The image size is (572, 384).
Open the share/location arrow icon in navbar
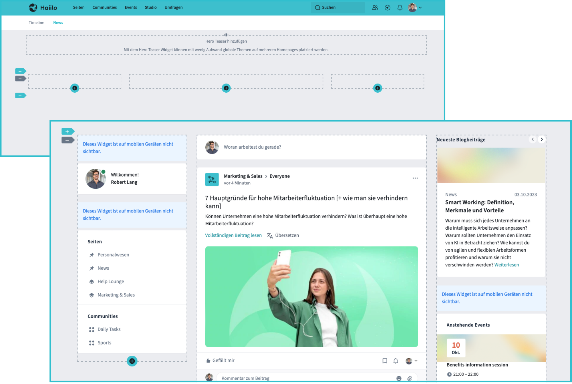point(388,7)
